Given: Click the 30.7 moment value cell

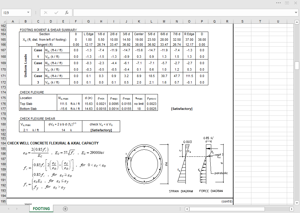Looking at the screenshot, I should tap(164, 76).
